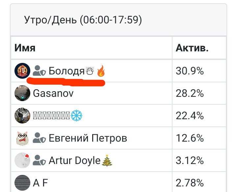
Task: Select the Утро/День (06:00-17:59) panel heading
Action: (83, 20)
